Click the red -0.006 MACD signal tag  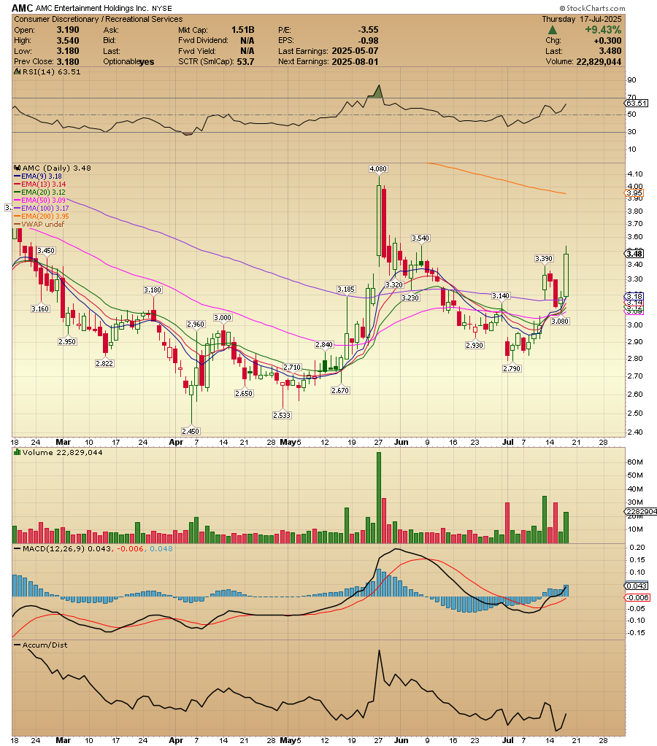(637, 597)
